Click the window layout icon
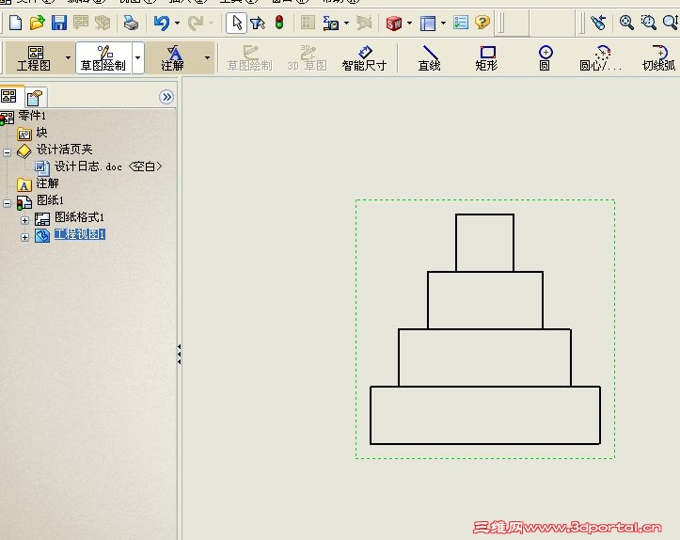The image size is (680, 540). [x=428, y=23]
